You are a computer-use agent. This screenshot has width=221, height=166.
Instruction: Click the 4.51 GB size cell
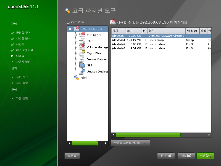click(136, 48)
